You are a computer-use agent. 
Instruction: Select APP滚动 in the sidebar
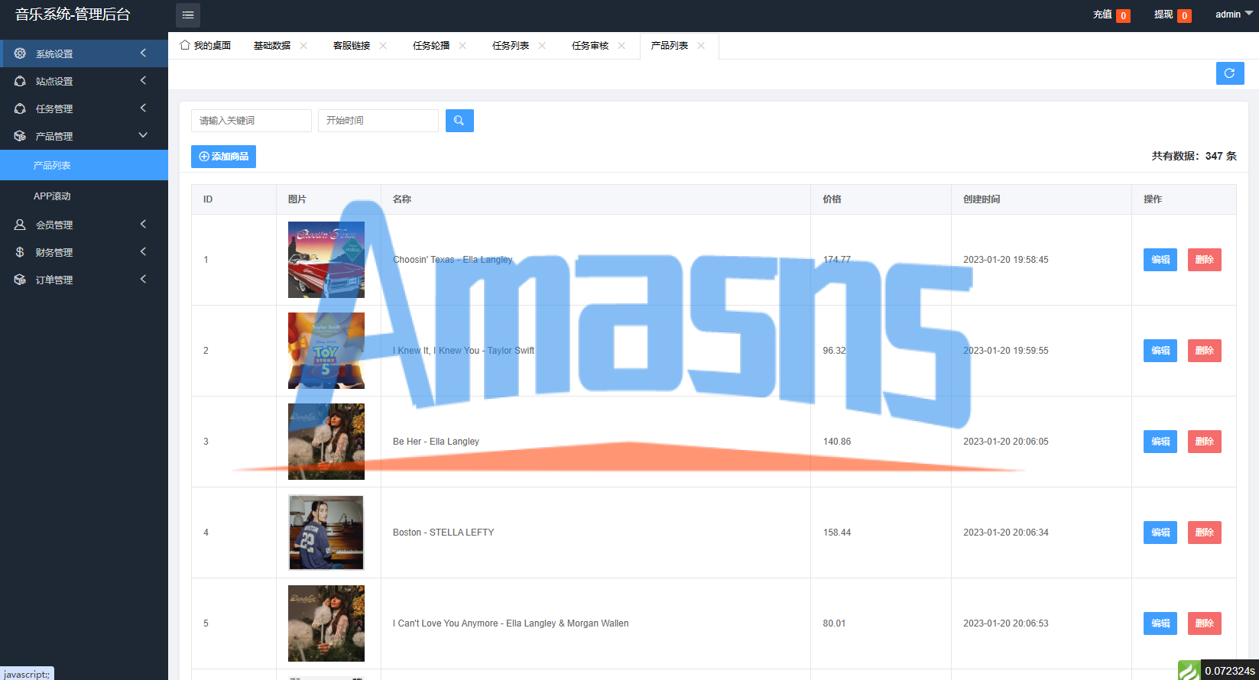84,196
